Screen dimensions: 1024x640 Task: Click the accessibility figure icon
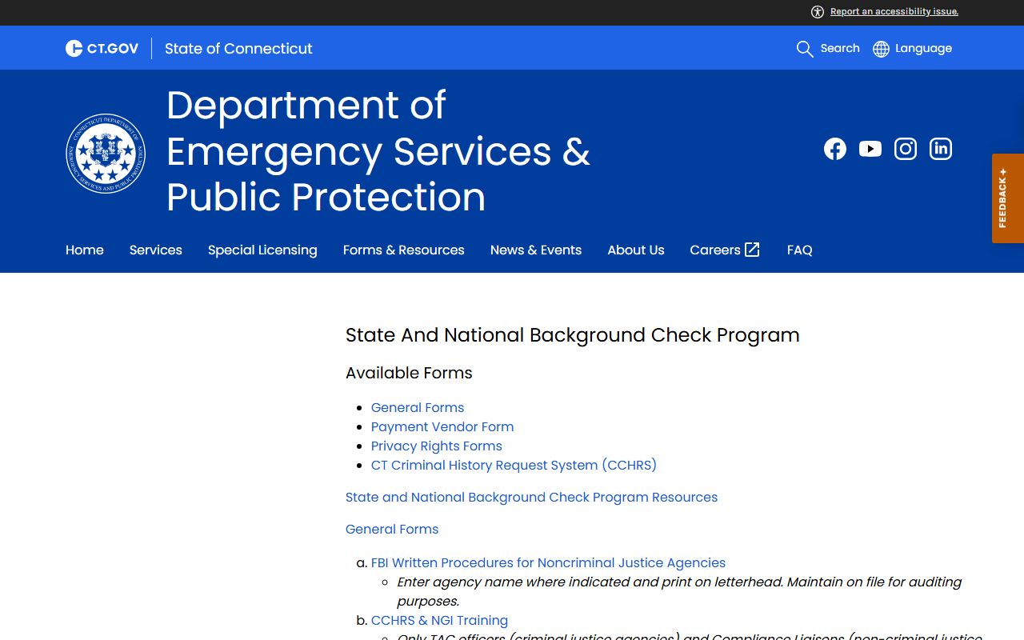click(818, 11)
